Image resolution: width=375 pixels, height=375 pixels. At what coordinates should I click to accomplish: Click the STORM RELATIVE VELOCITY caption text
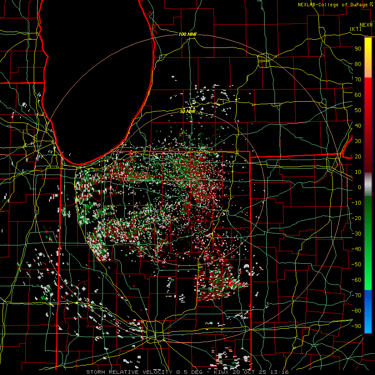[129, 372]
